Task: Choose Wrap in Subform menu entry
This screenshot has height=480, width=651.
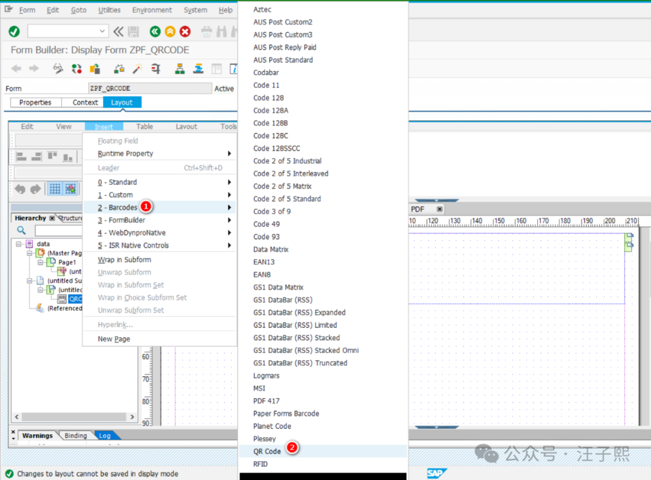Action: click(160, 260)
